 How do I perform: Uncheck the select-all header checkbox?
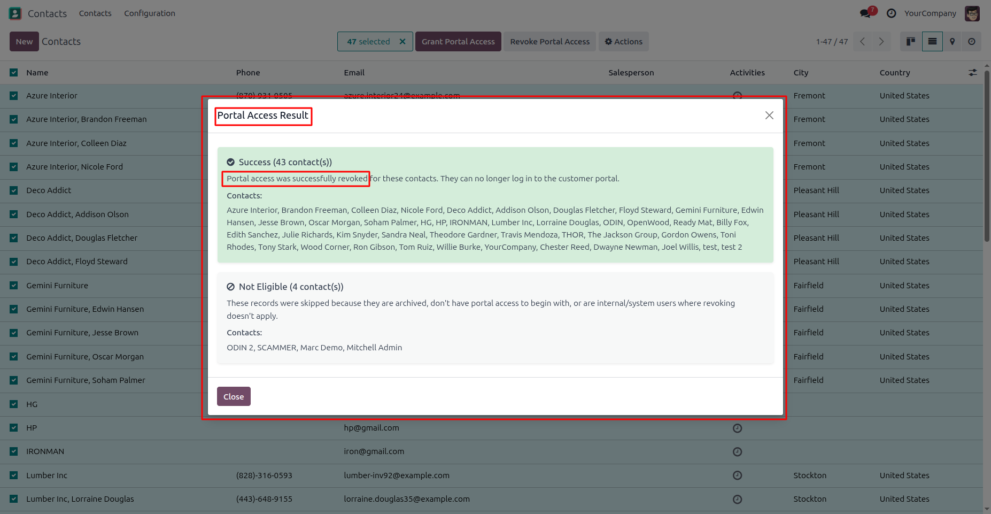14,73
